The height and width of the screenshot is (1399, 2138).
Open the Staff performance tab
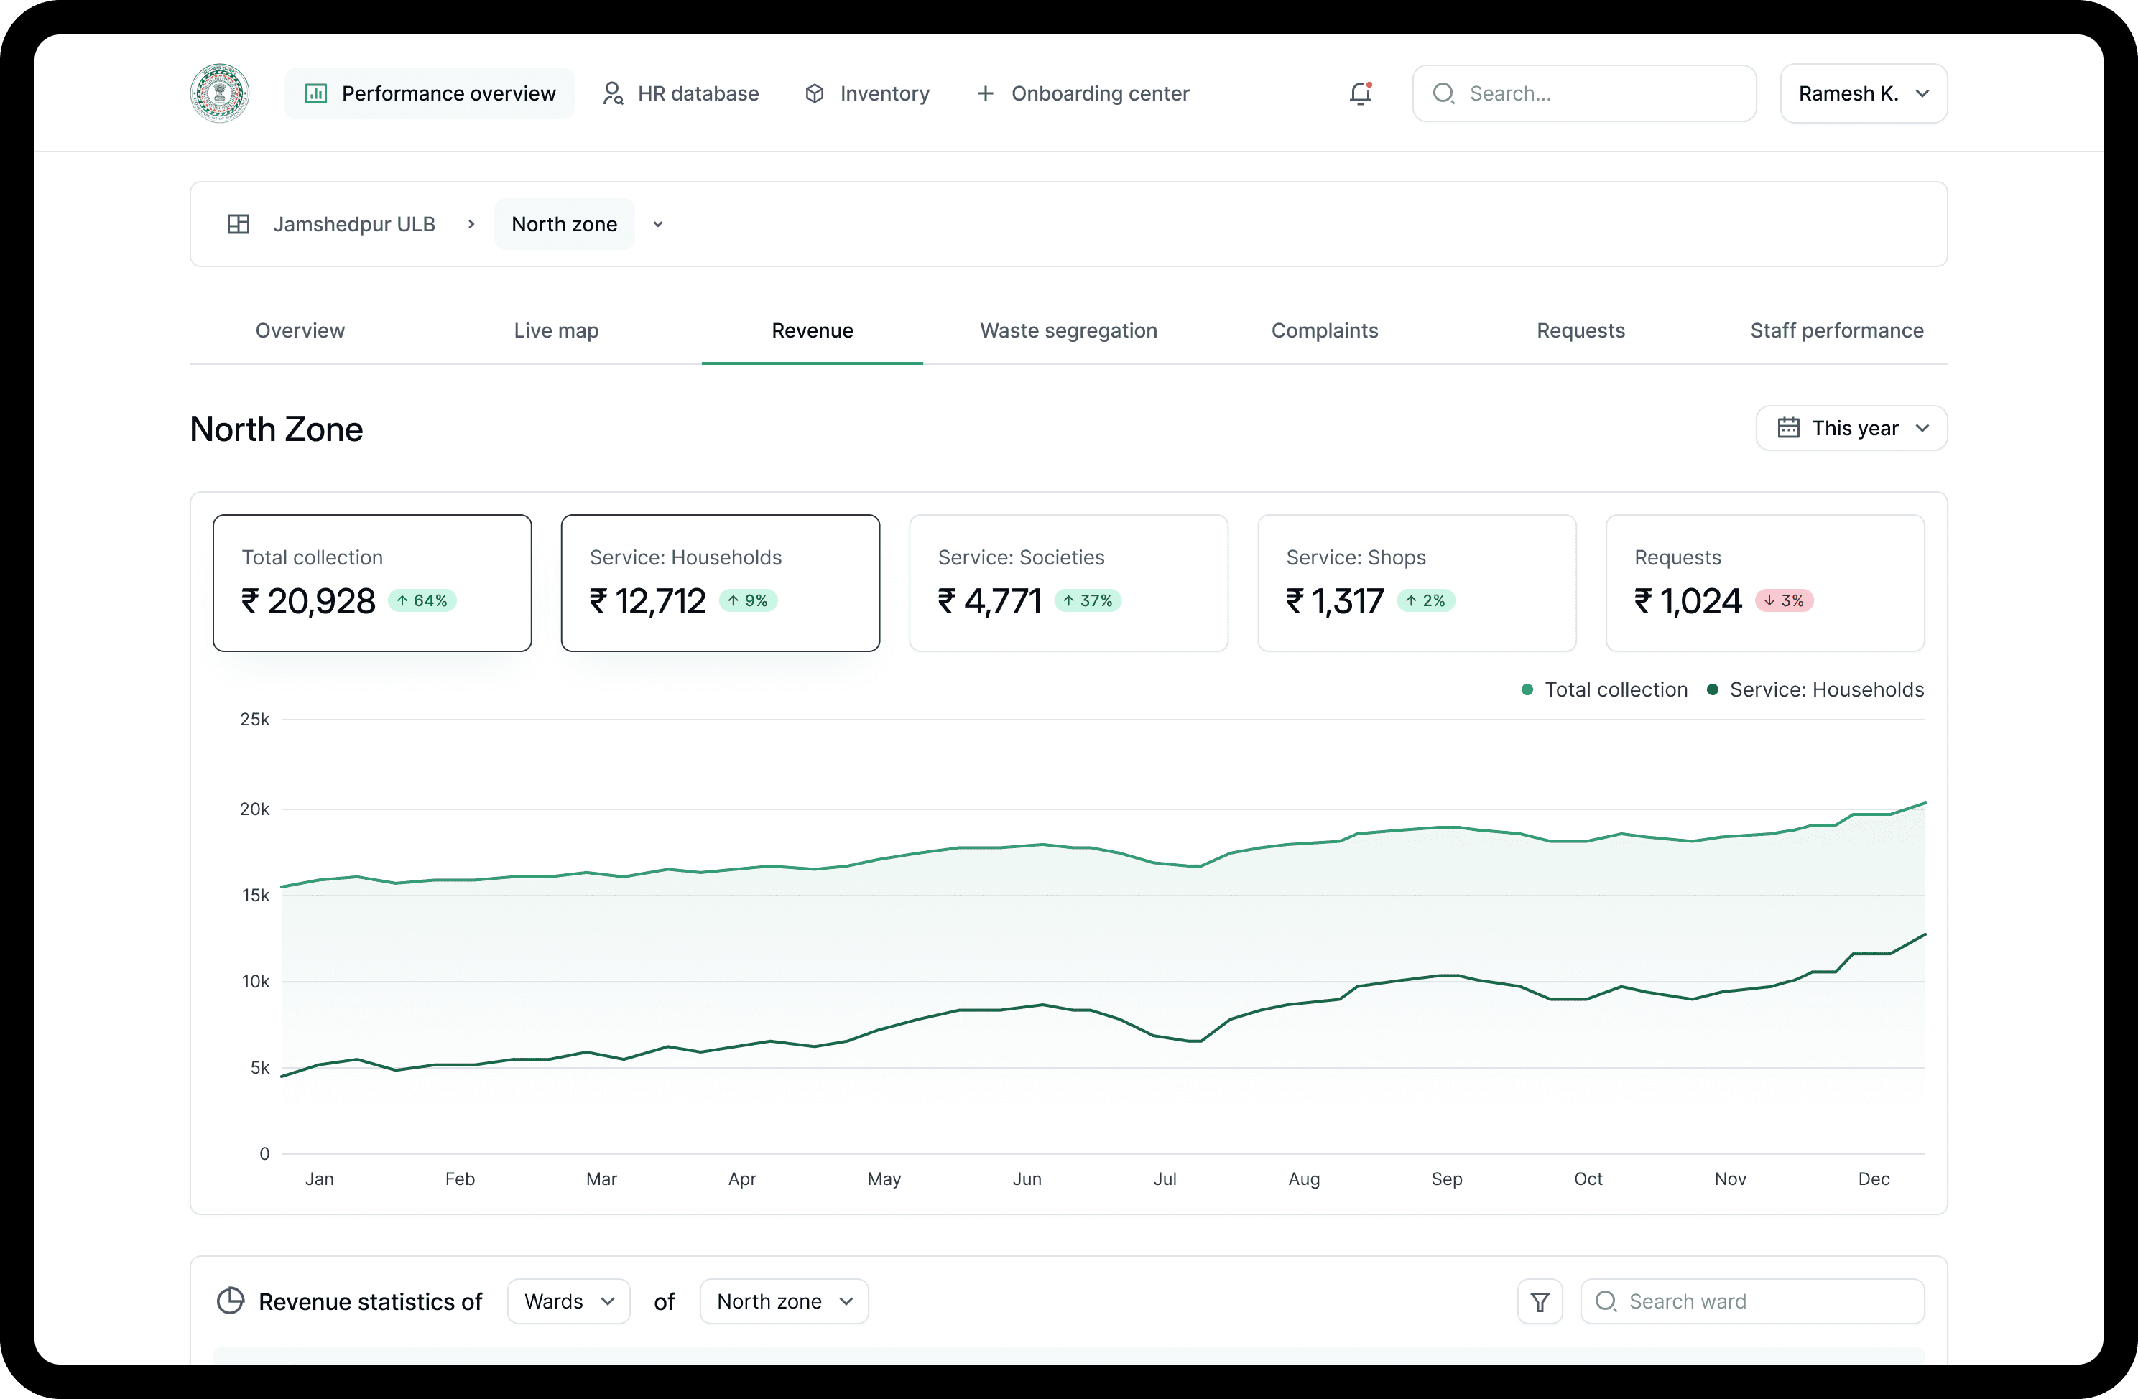tap(1836, 330)
